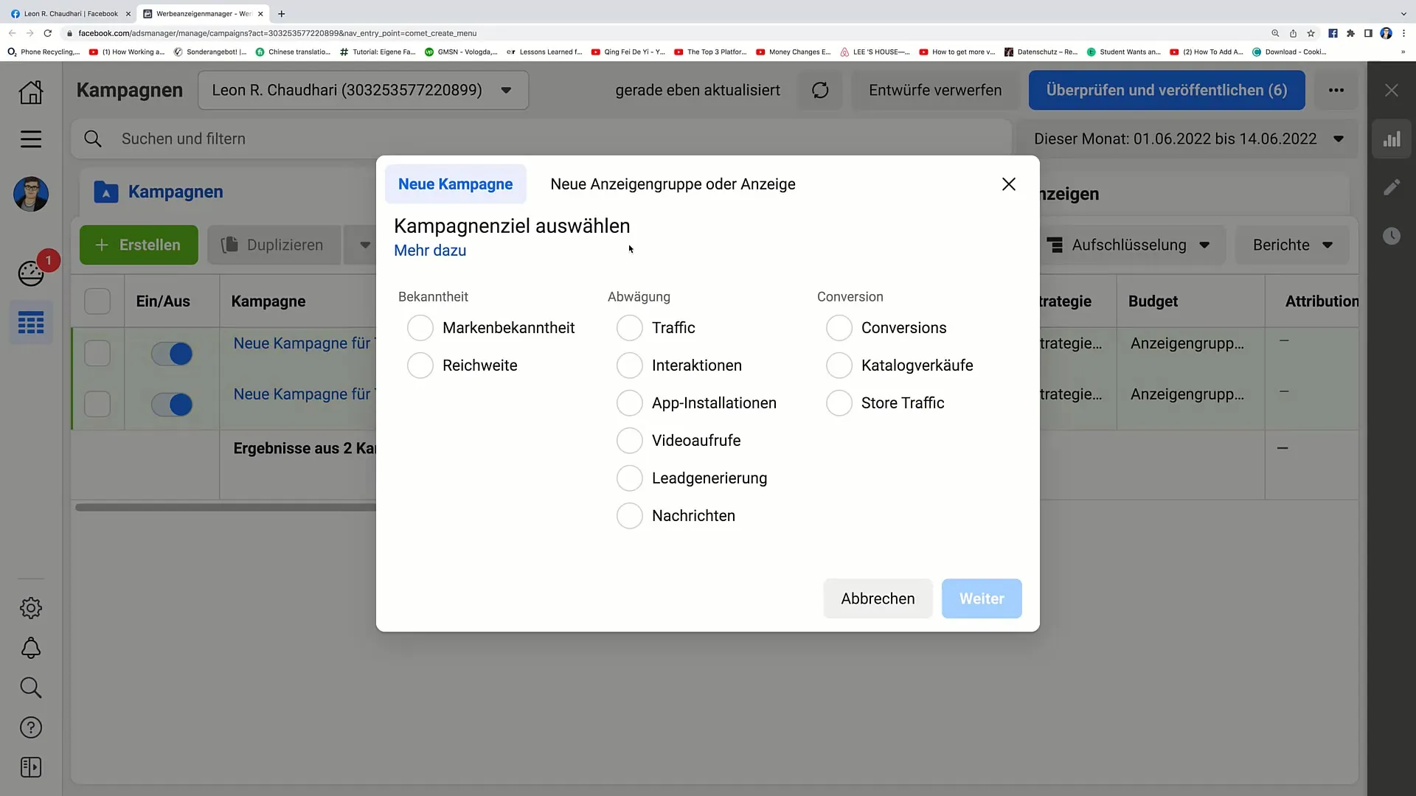
Task: Click Überprüfen und veröffentlichen button
Action: (x=1166, y=89)
